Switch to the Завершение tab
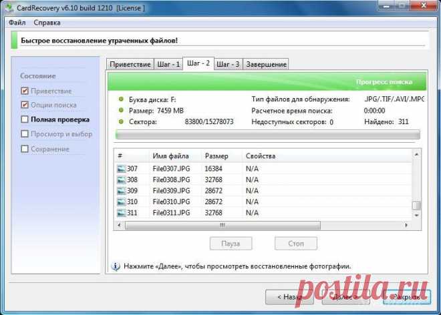The width and height of the screenshot is (441, 315). 266,64
